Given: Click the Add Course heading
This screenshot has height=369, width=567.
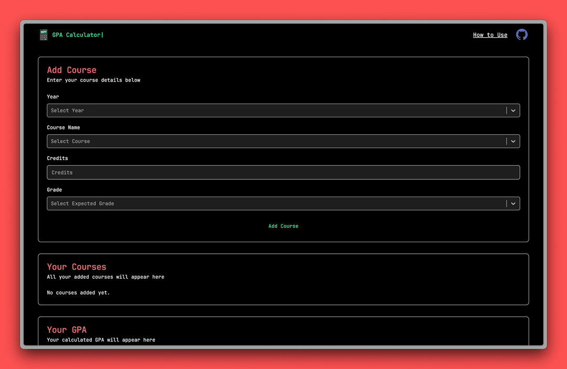Looking at the screenshot, I should [x=71, y=70].
